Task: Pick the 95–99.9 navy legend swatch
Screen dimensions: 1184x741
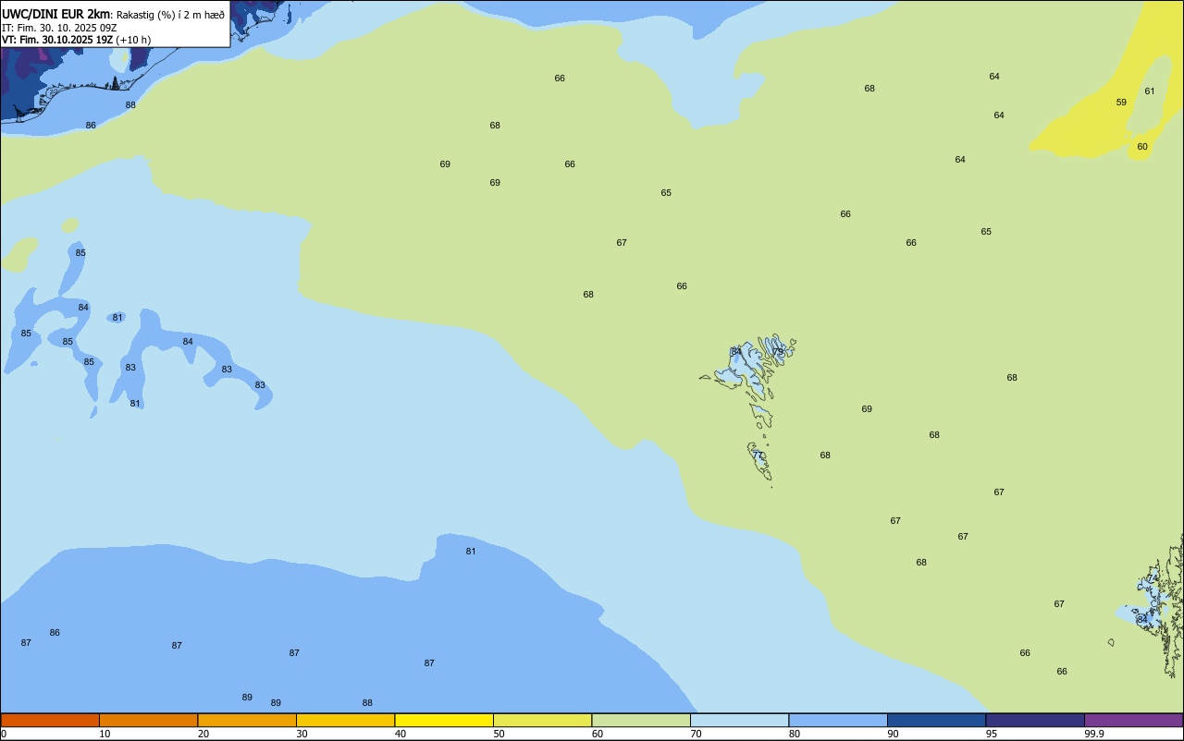Action: click(1035, 720)
